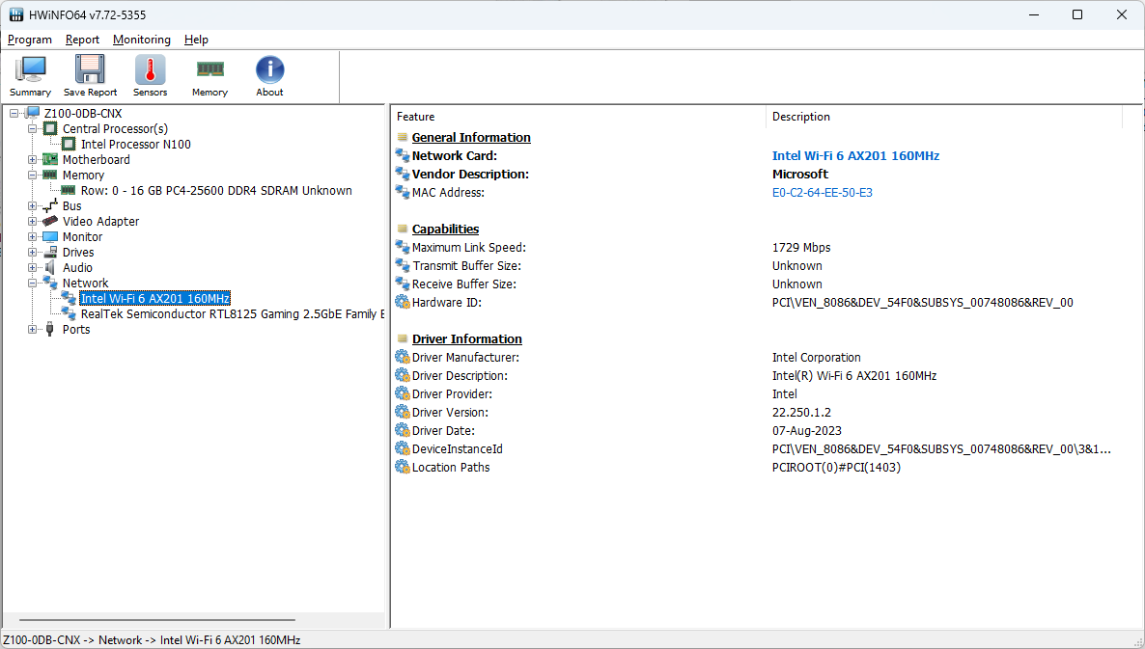Open the Summary toolbar icon
Image resolution: width=1145 pixels, height=649 pixels.
[30, 70]
